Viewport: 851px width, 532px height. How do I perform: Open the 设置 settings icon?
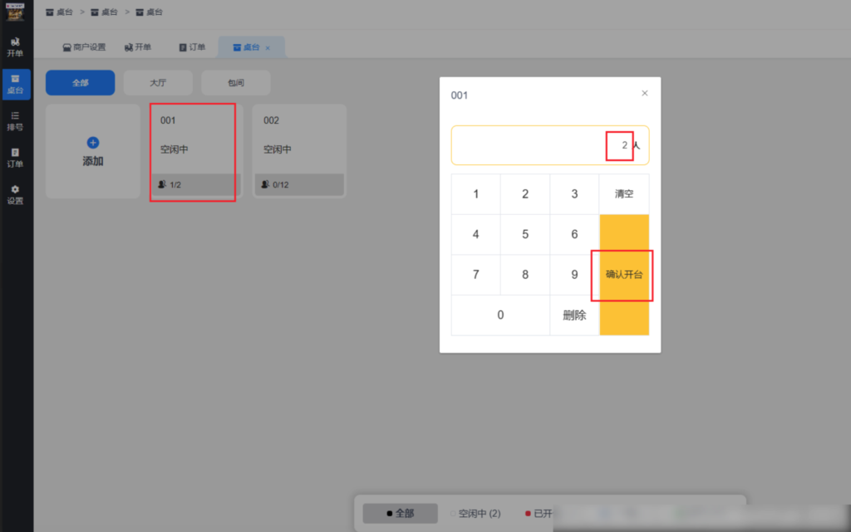click(15, 194)
